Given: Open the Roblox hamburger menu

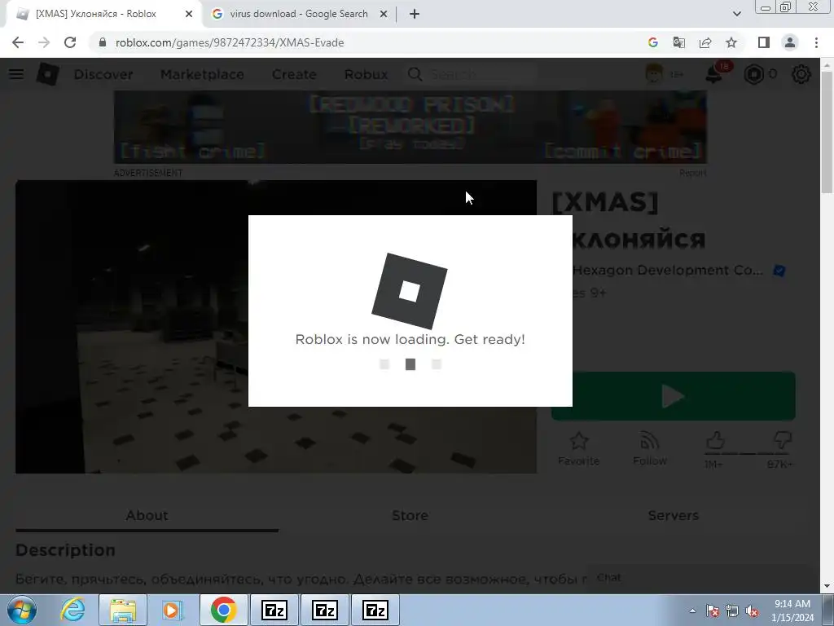Looking at the screenshot, I should pyautogui.click(x=16, y=74).
